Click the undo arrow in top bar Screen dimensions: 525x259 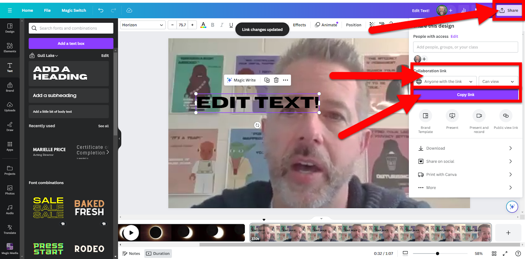(x=101, y=11)
